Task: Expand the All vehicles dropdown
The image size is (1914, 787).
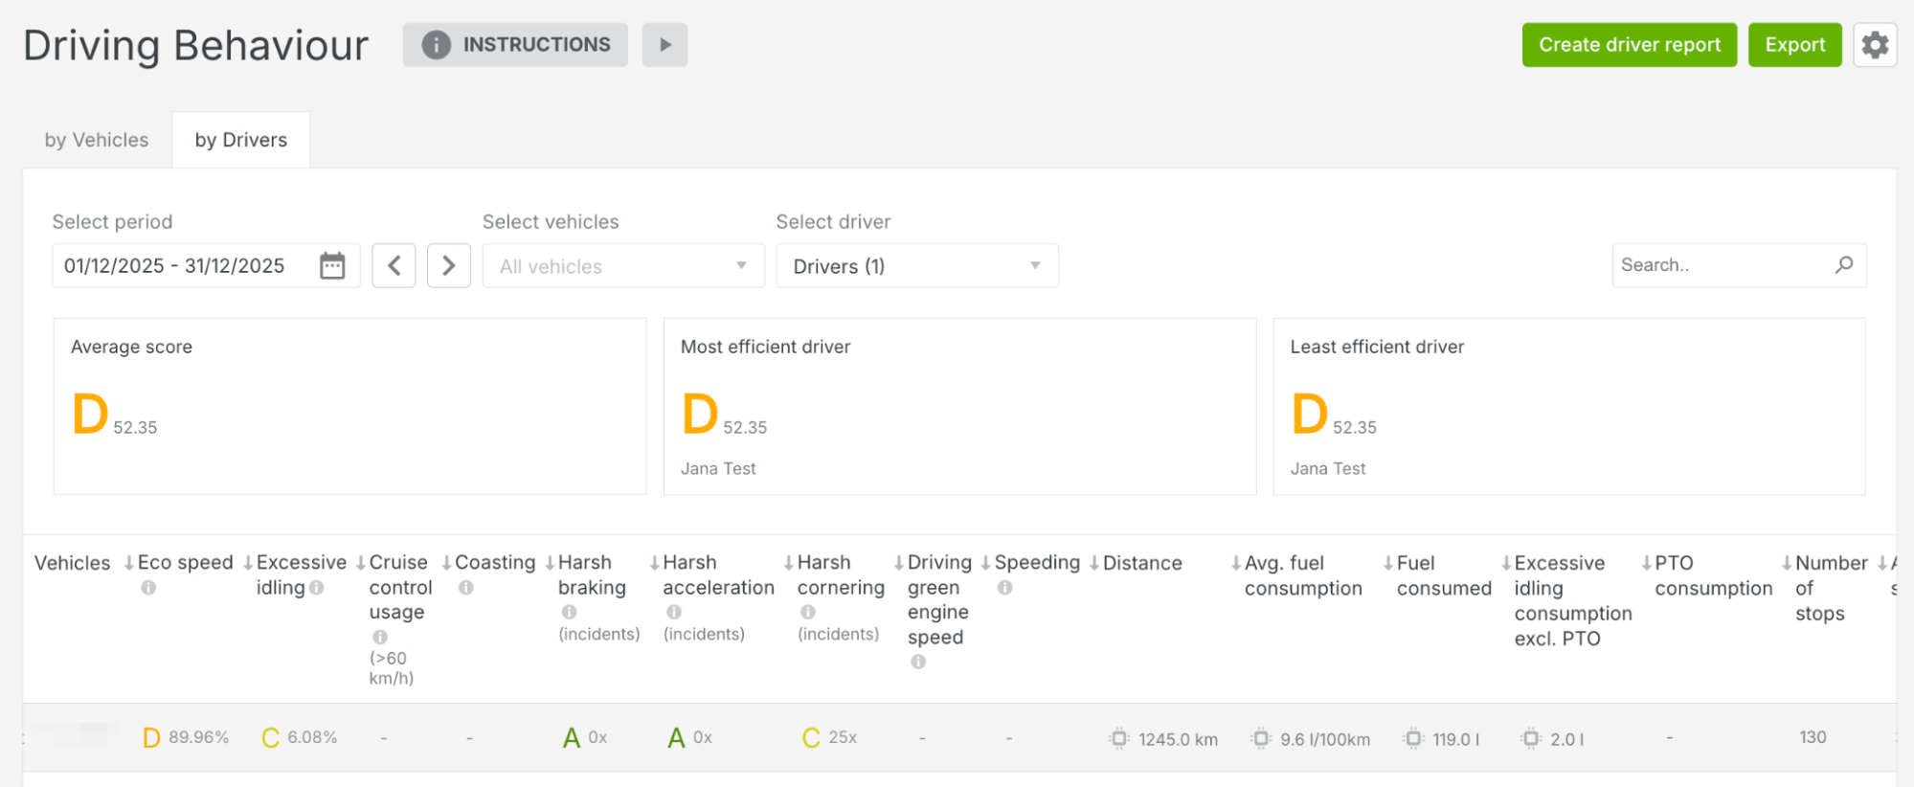Action: tap(622, 266)
